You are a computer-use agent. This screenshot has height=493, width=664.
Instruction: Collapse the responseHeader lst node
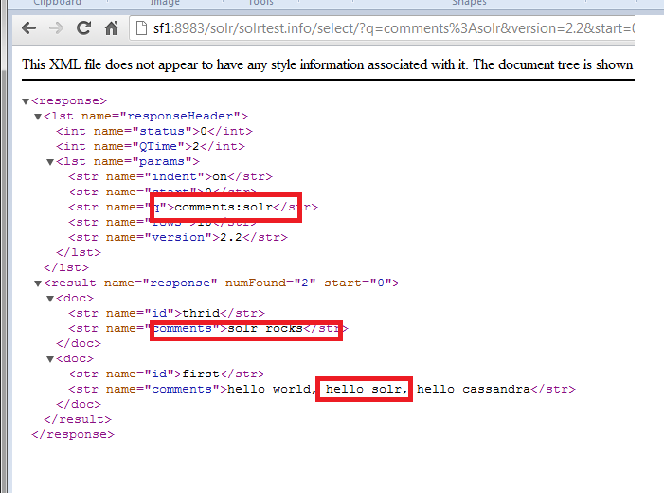click(x=38, y=117)
